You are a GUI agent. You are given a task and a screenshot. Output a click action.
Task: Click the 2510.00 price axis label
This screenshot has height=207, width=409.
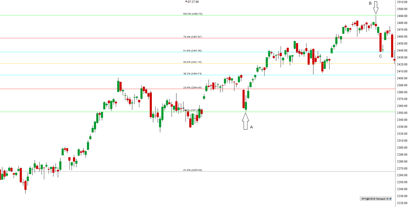(x=402, y=2)
